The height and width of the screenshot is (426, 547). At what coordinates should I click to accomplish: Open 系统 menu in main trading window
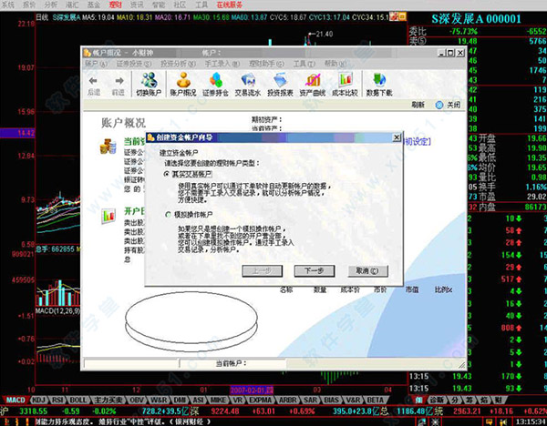coord(8,5)
